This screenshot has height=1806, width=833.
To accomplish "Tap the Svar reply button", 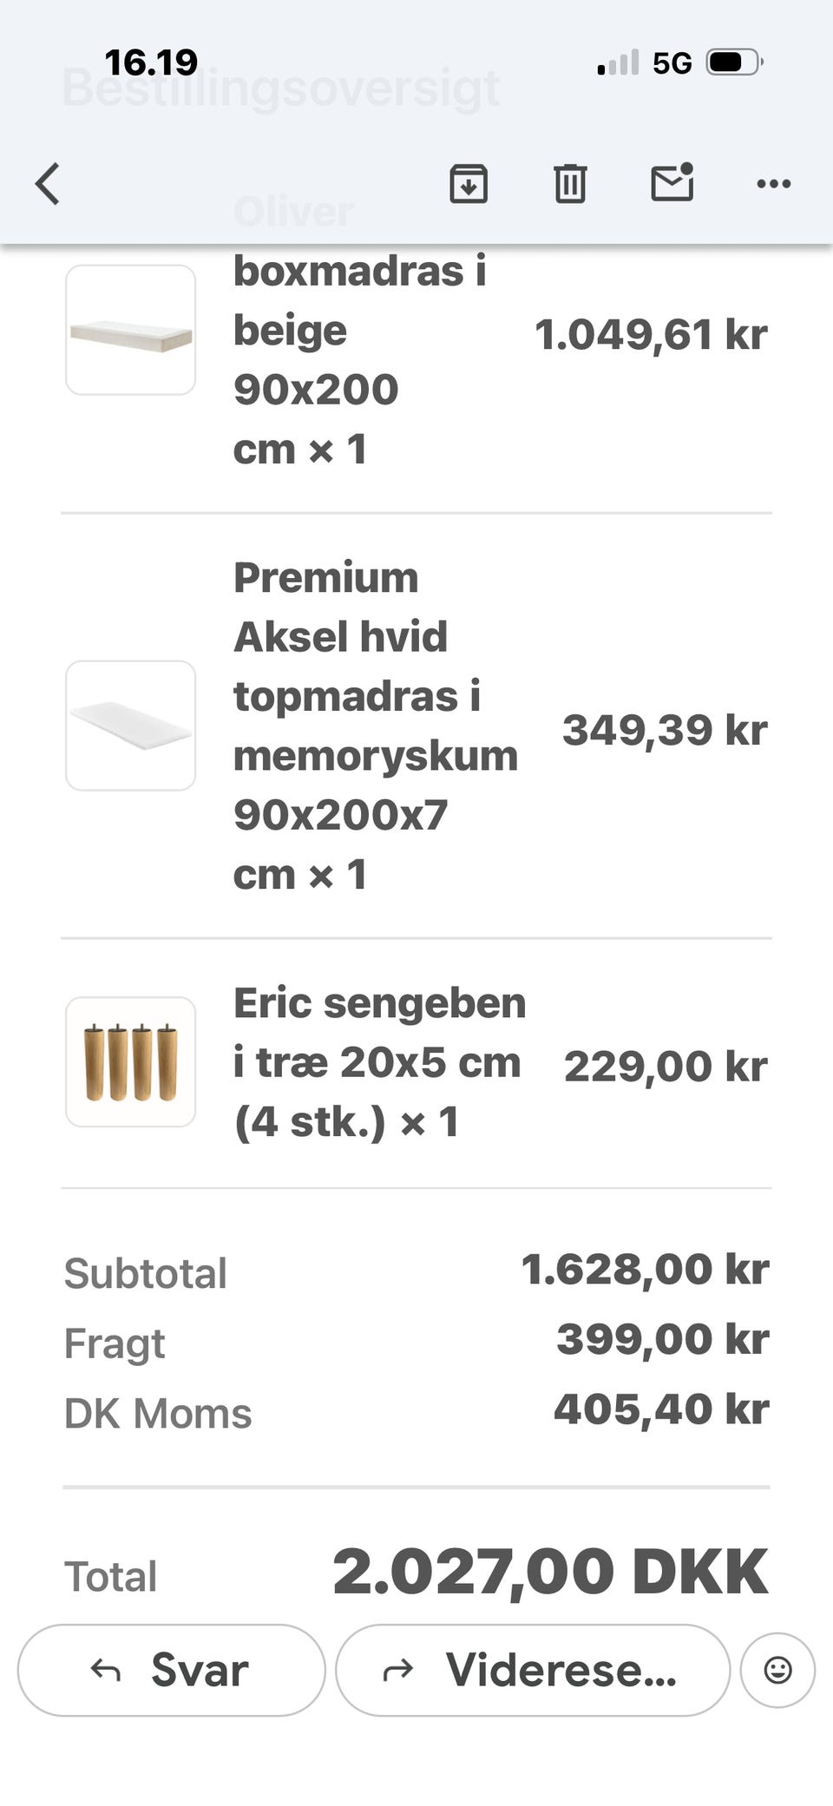I will (171, 1670).
